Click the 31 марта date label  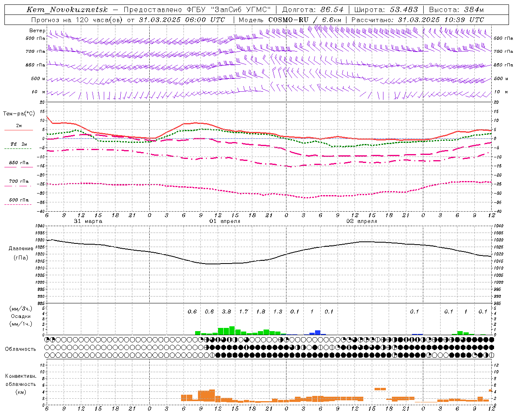(88, 221)
